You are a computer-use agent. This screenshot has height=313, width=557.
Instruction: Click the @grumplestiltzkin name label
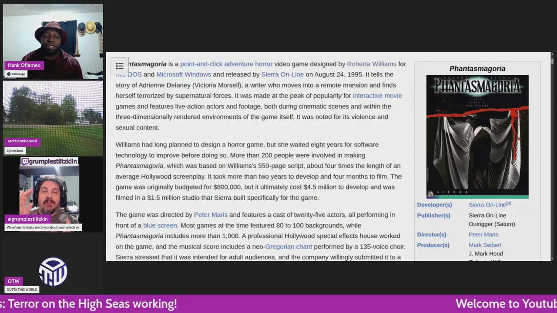(28, 219)
